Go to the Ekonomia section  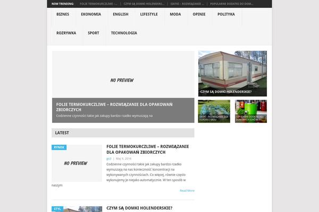click(91, 14)
